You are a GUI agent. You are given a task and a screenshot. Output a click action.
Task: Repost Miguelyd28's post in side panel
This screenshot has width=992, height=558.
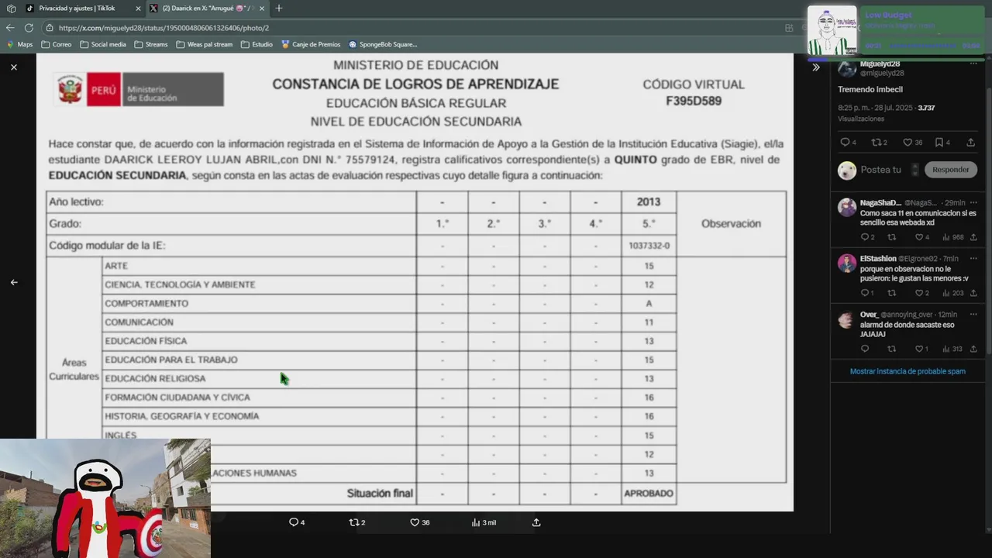pos(877,143)
